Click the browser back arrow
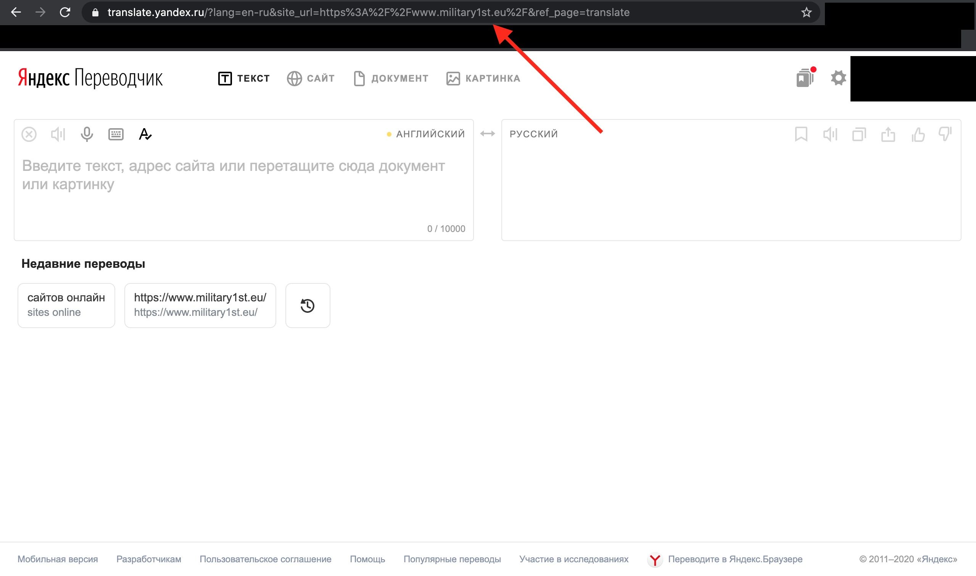Screen dimensions: 976x576 (16, 13)
